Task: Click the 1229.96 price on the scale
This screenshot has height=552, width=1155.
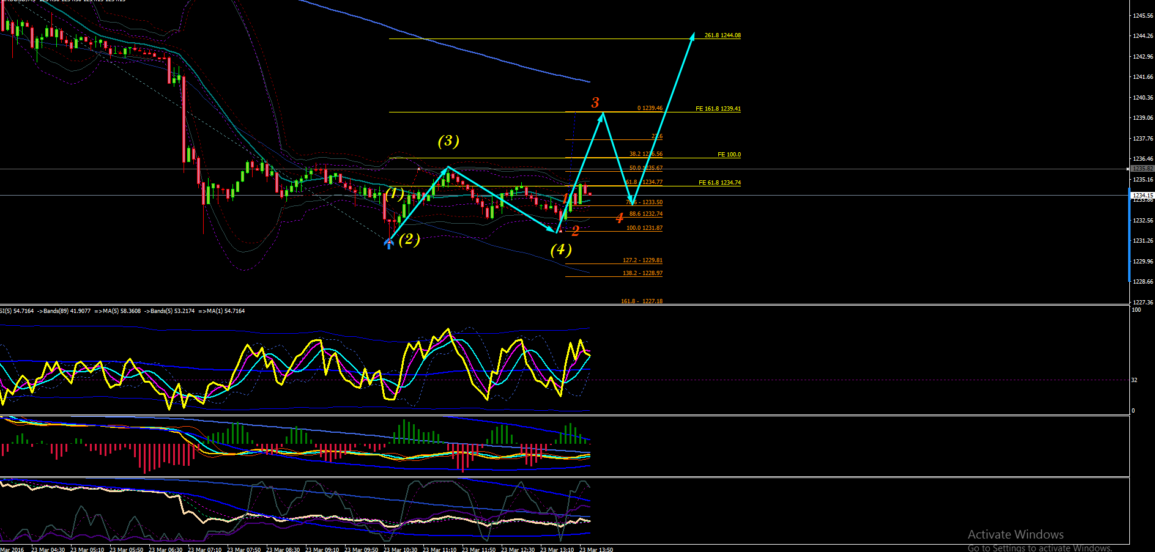Action: click(1143, 262)
